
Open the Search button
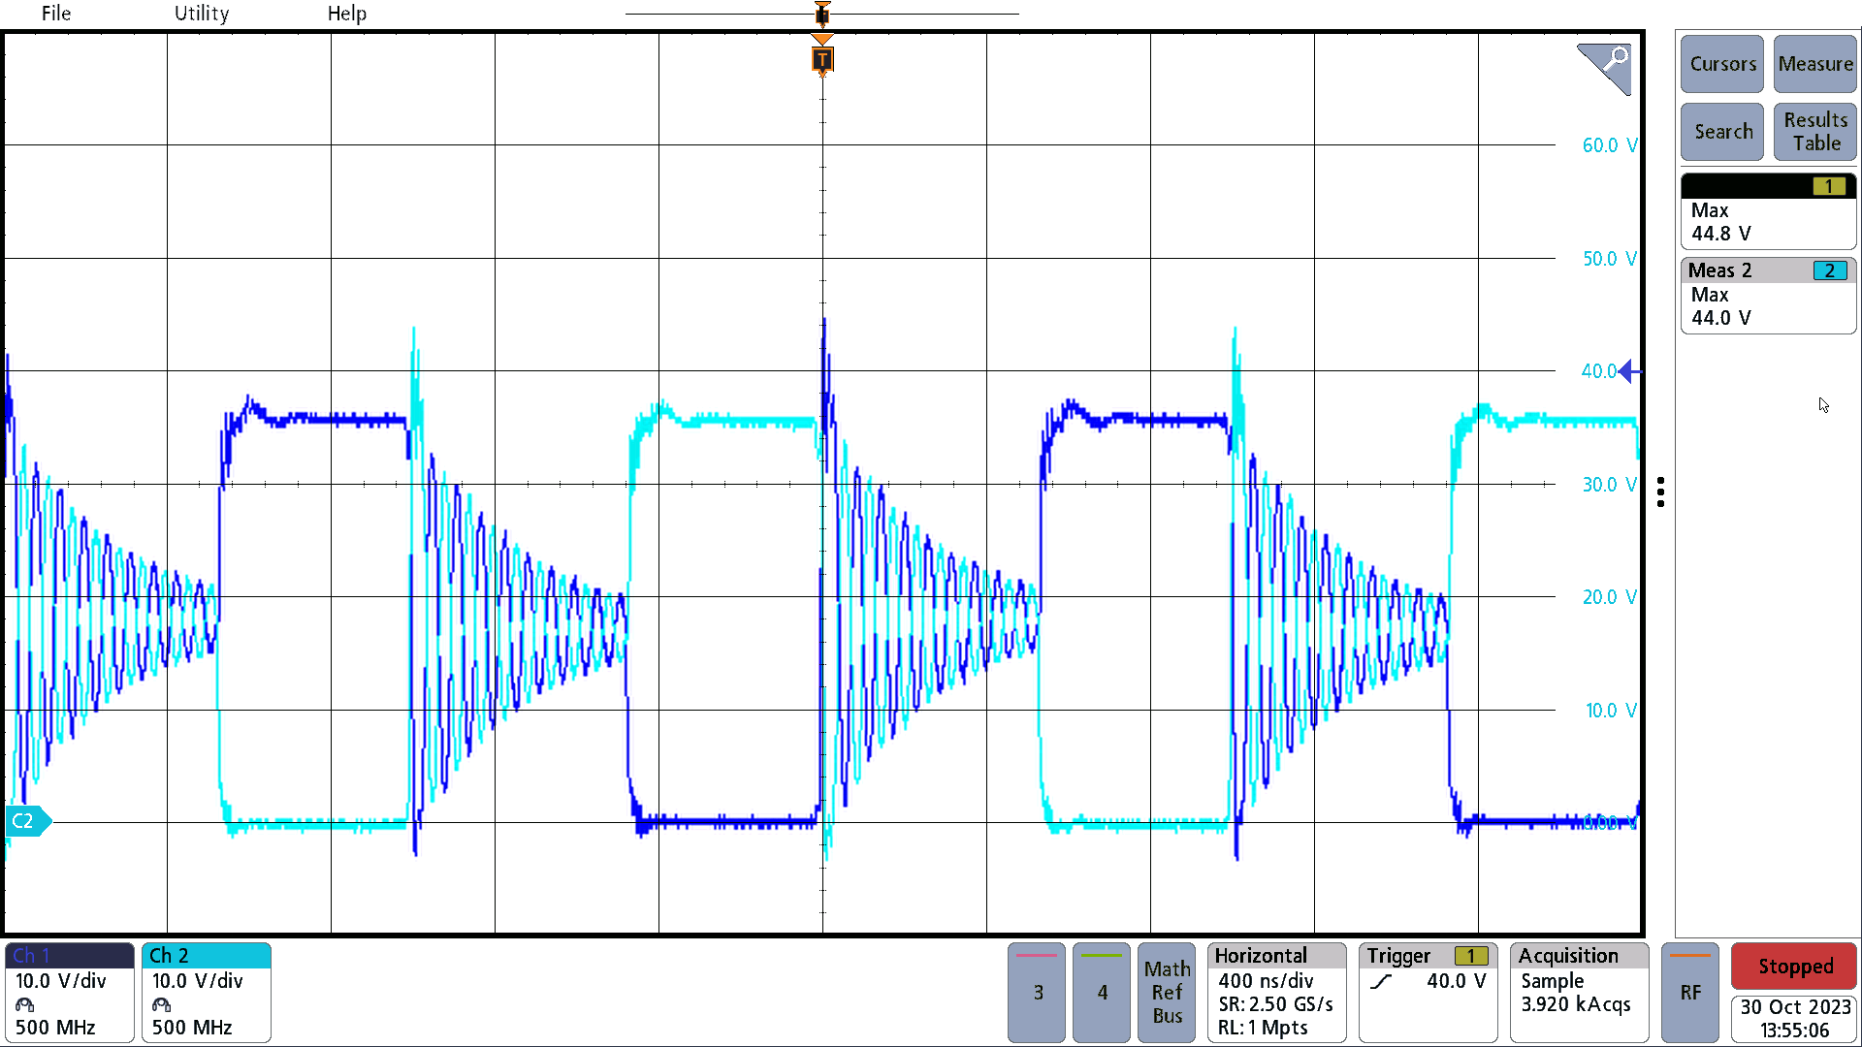pos(1722,132)
